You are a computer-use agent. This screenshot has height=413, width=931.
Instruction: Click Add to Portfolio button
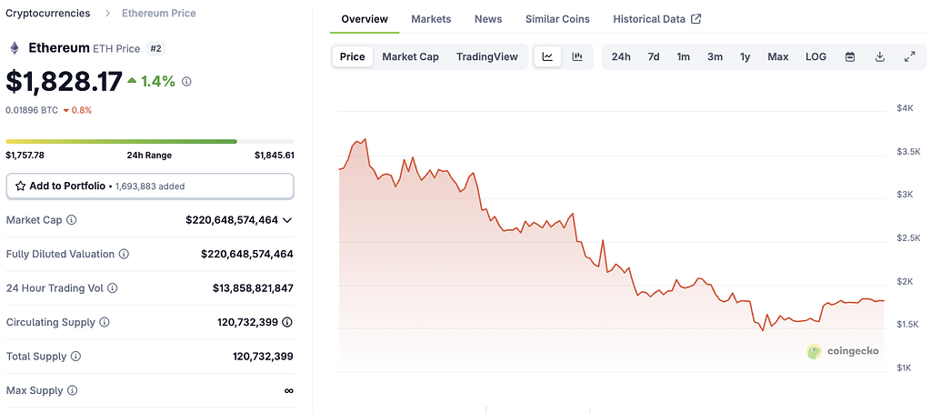click(150, 186)
